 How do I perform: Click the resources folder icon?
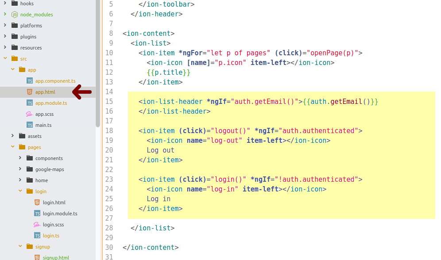click(15, 47)
